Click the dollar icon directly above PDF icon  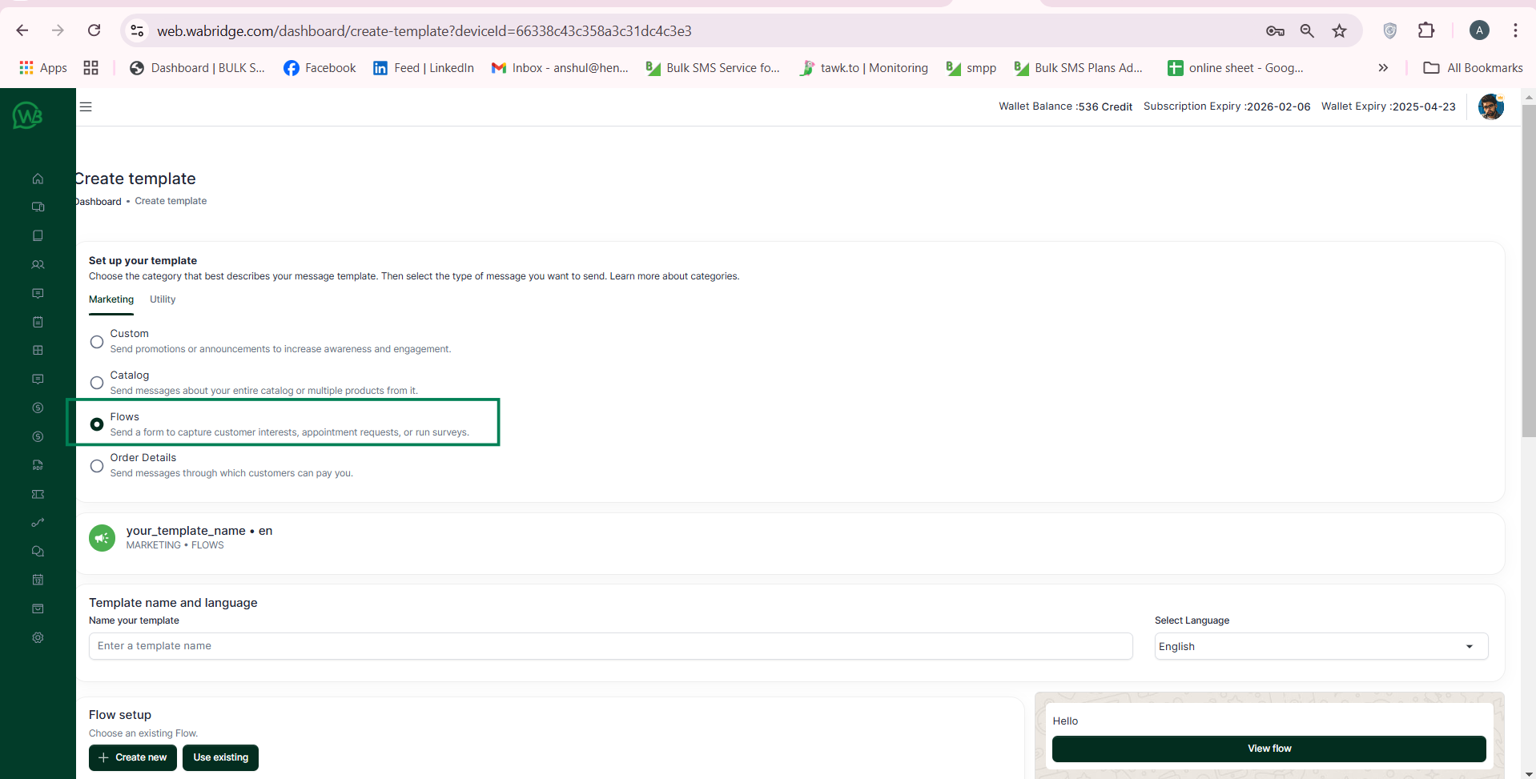point(38,436)
